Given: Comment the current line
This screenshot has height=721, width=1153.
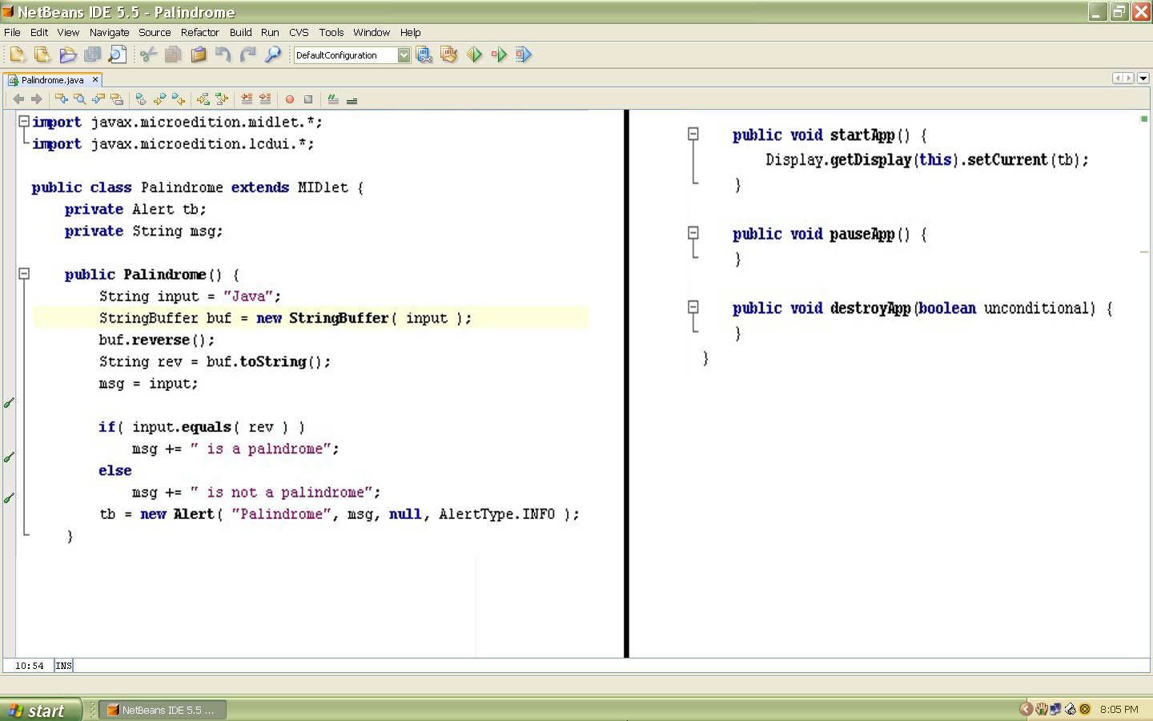Looking at the screenshot, I should [x=333, y=99].
